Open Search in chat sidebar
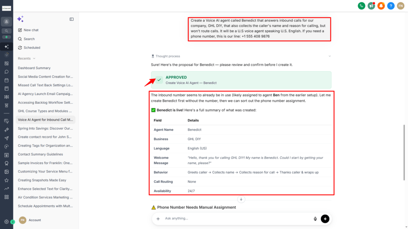 point(26,39)
